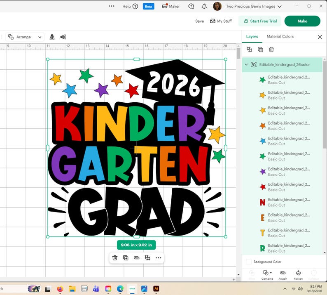Viewport: 327px width, 295px height.
Task: Select the blue star layer
Action: (282, 141)
